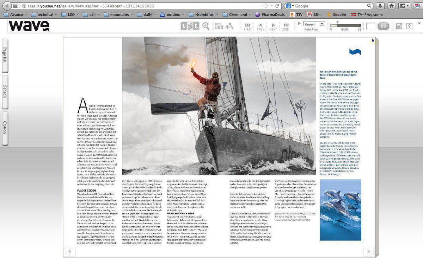Open the search engine selector dropdown arrow
Viewport: 423px width, 258px height.
293,6
